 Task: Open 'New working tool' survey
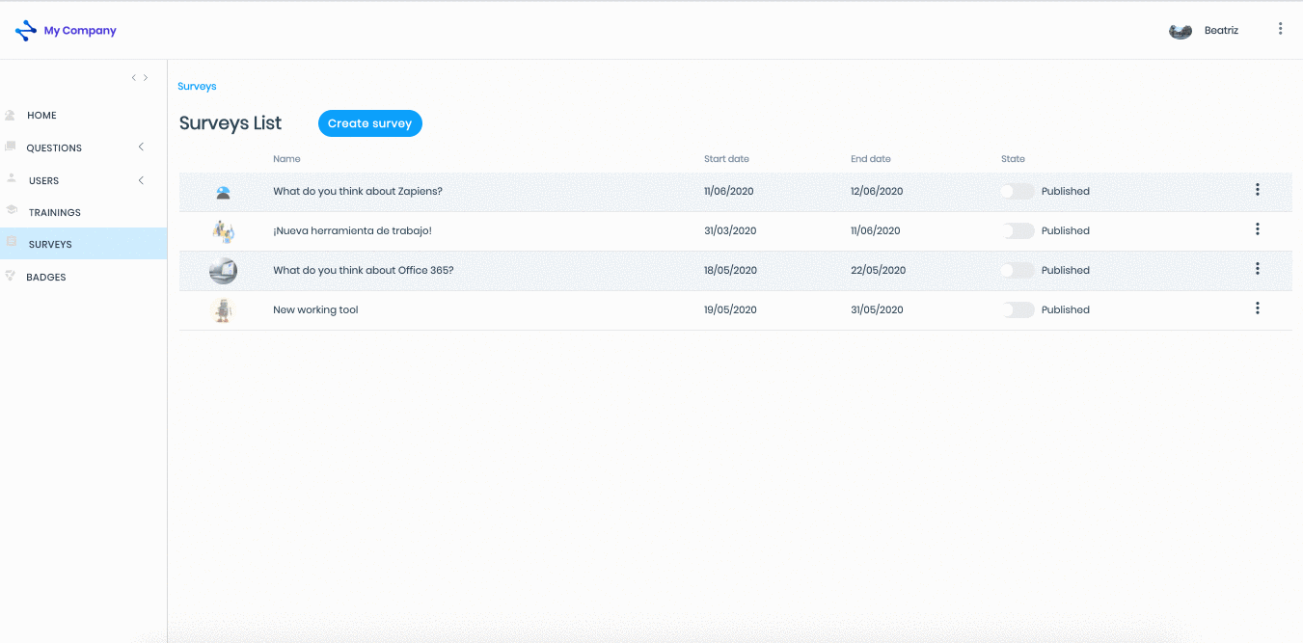coord(315,309)
